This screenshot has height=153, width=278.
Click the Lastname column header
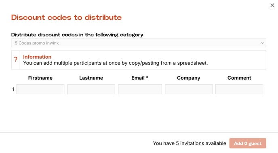tap(91, 78)
